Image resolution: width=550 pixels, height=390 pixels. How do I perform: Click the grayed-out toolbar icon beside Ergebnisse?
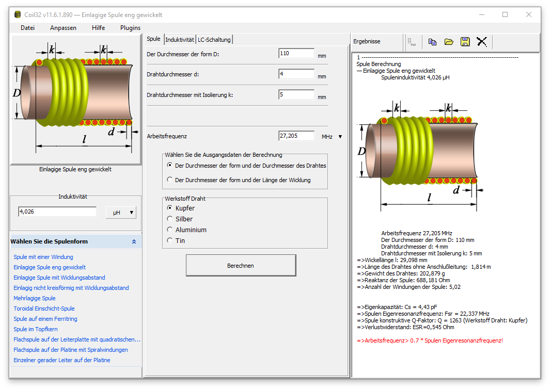(x=412, y=42)
